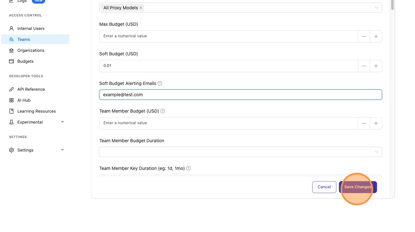
Task: Expand the Experimental sidebar section
Action: pyautogui.click(x=63, y=122)
